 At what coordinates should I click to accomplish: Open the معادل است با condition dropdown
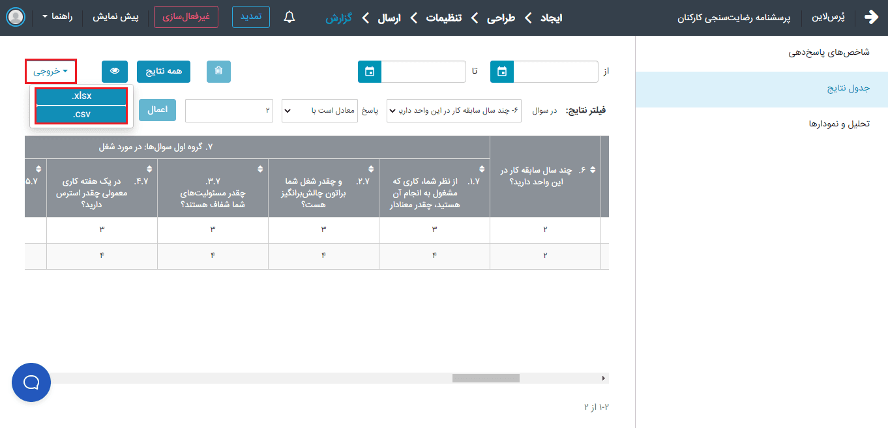[x=319, y=111]
